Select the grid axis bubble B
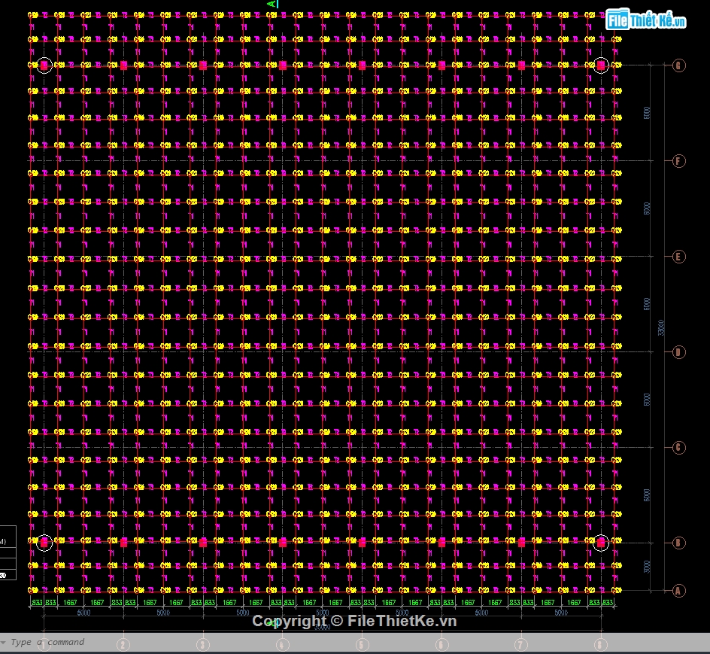This screenshot has width=710, height=654. tap(678, 543)
